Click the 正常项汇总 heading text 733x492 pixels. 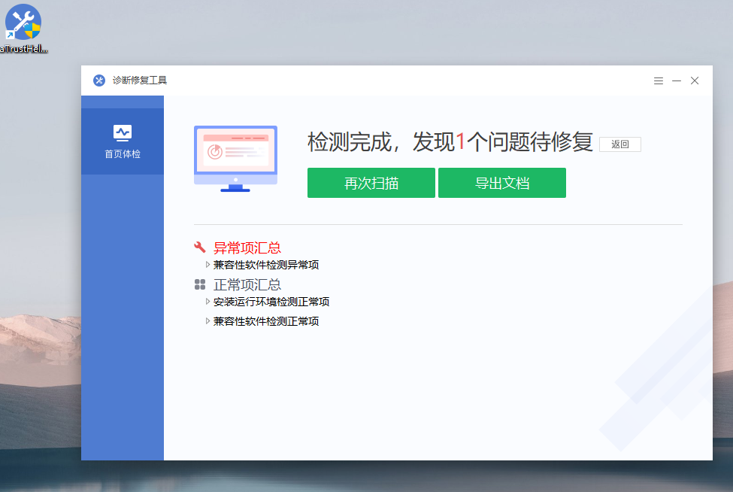pyautogui.click(x=247, y=285)
